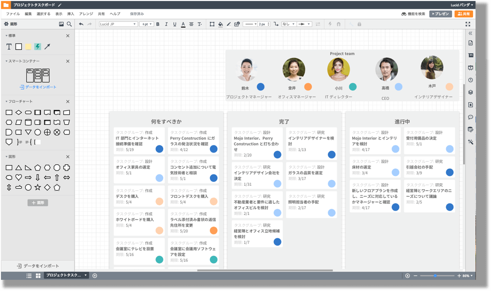Click the プレゼン button
Viewport: 491px width, 291px height.
(x=440, y=14)
